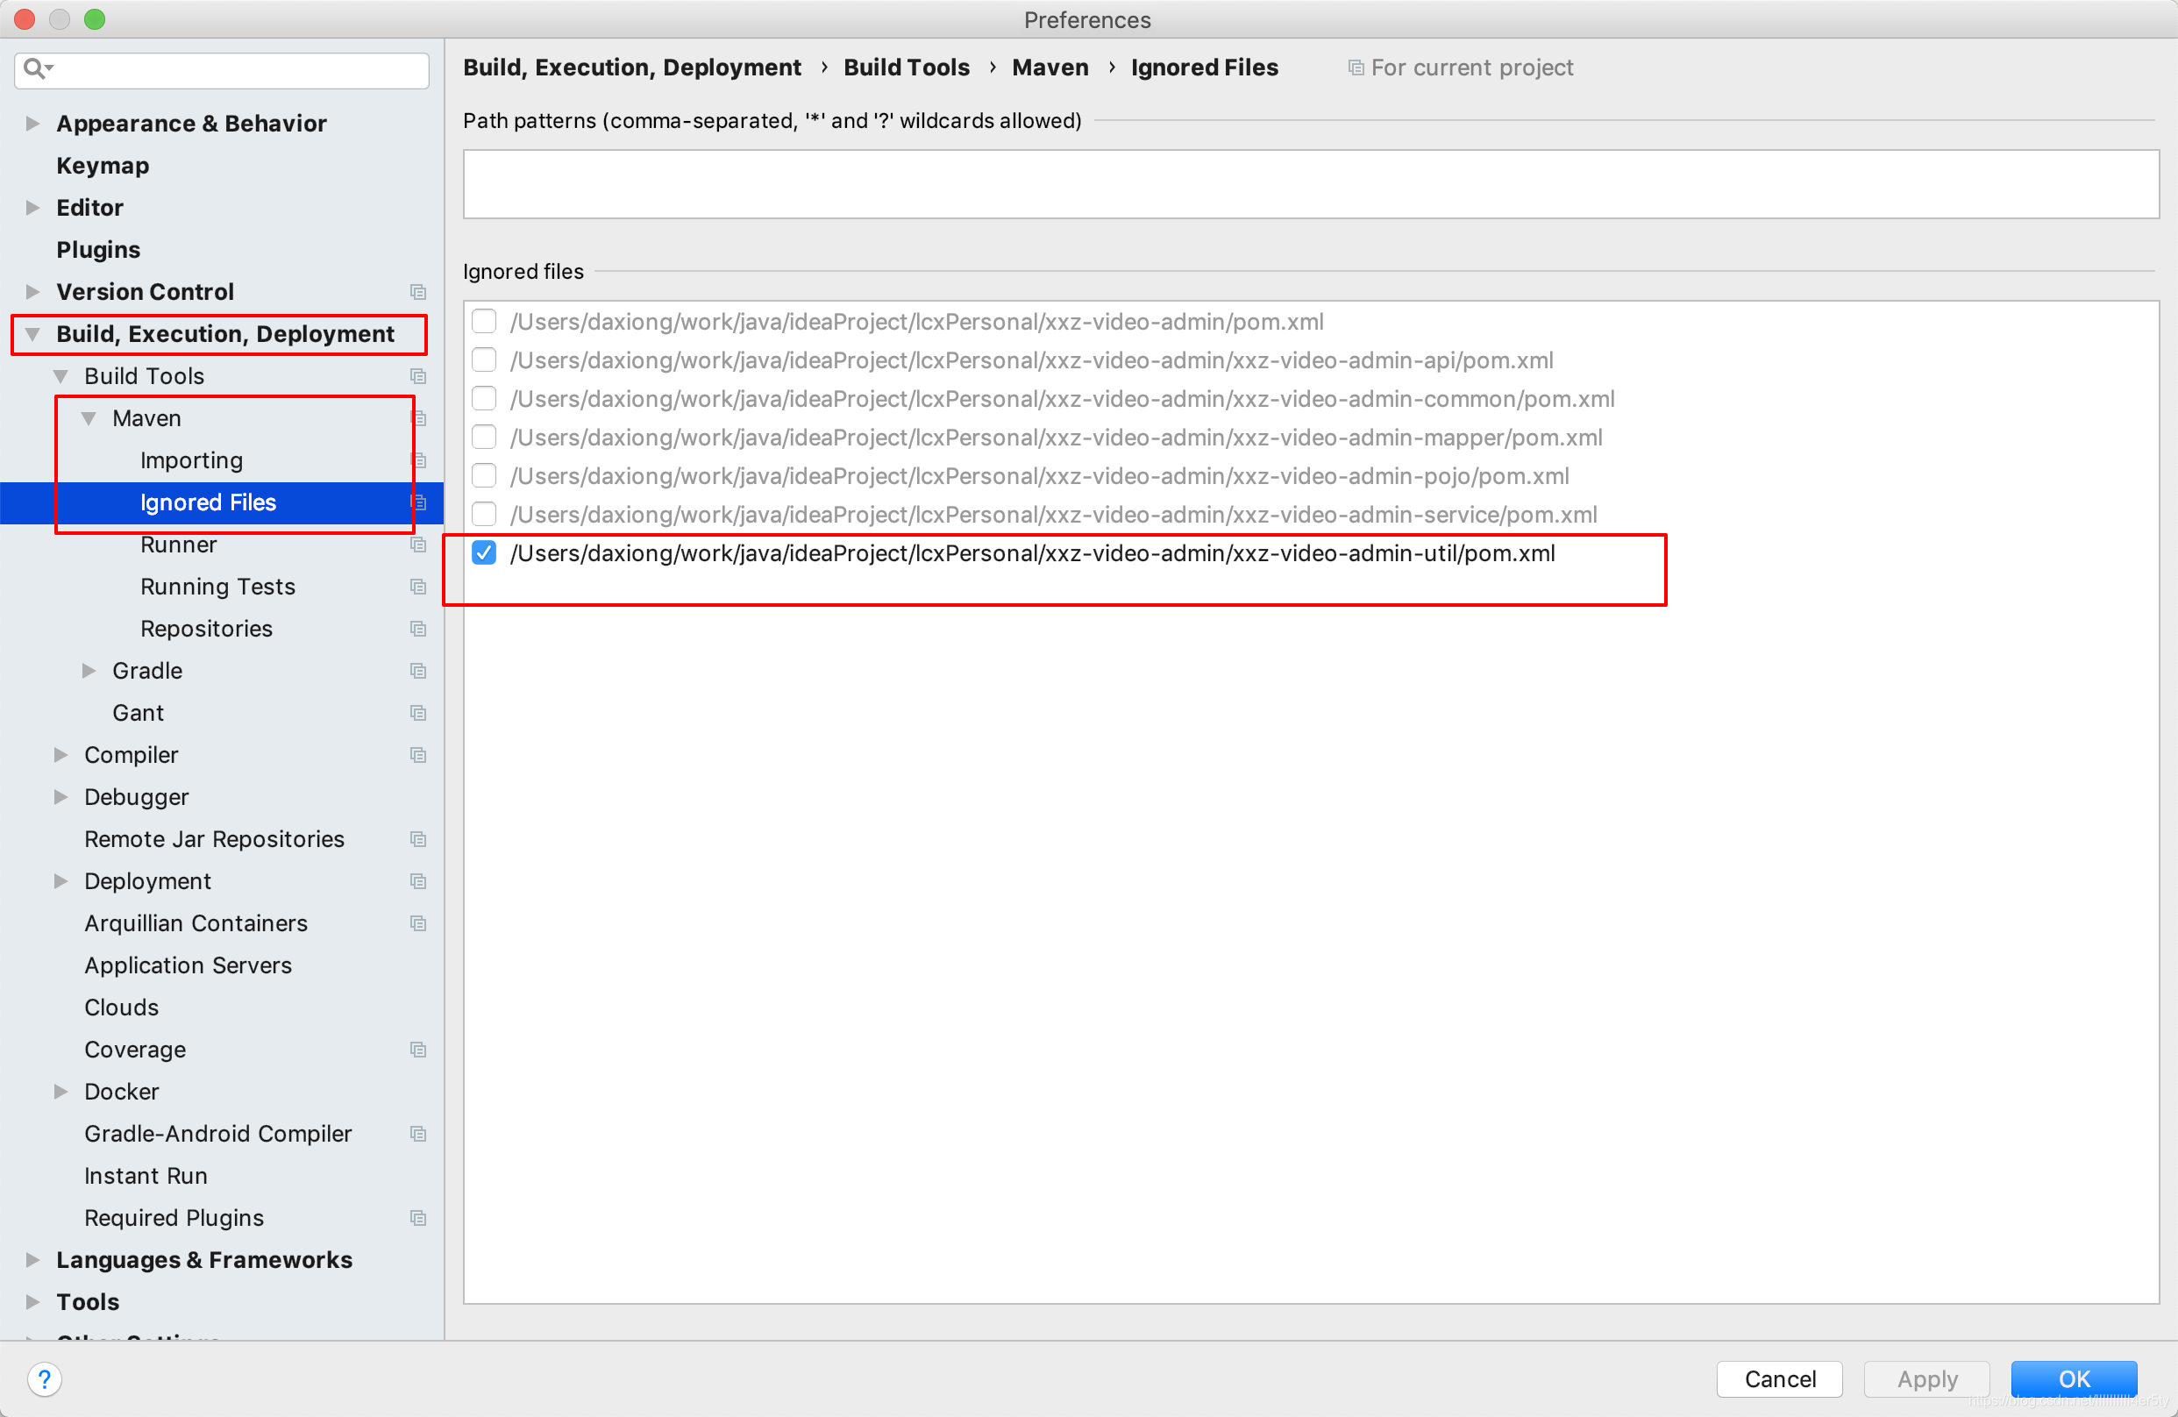The image size is (2178, 1417).
Task: Click the help question mark icon
Action: tap(45, 1378)
